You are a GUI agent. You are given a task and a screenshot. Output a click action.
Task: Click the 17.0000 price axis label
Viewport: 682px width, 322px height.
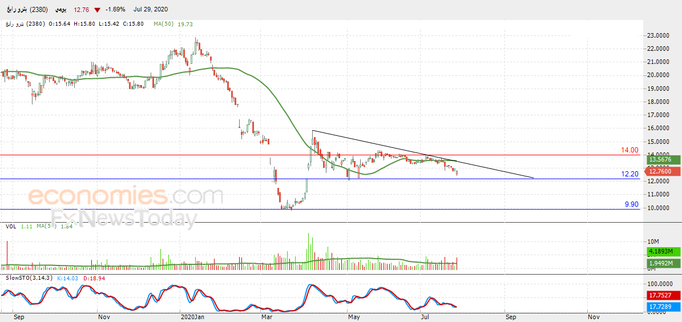tap(659, 115)
